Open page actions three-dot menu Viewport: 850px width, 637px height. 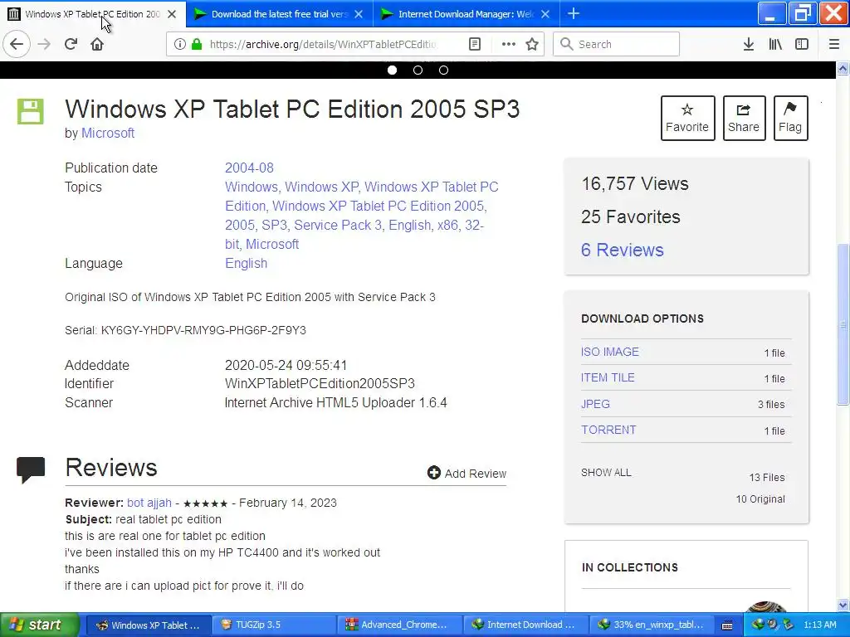pyautogui.click(x=508, y=44)
